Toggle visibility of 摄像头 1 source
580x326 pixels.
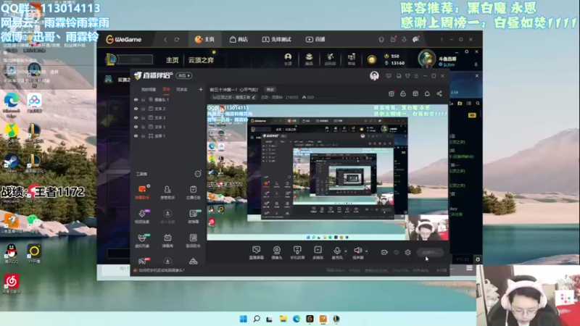(136, 100)
